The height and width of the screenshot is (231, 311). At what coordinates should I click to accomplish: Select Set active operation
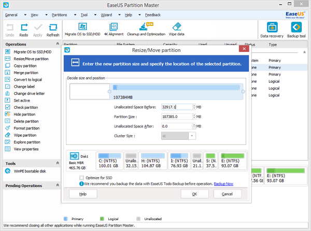pos(18,100)
